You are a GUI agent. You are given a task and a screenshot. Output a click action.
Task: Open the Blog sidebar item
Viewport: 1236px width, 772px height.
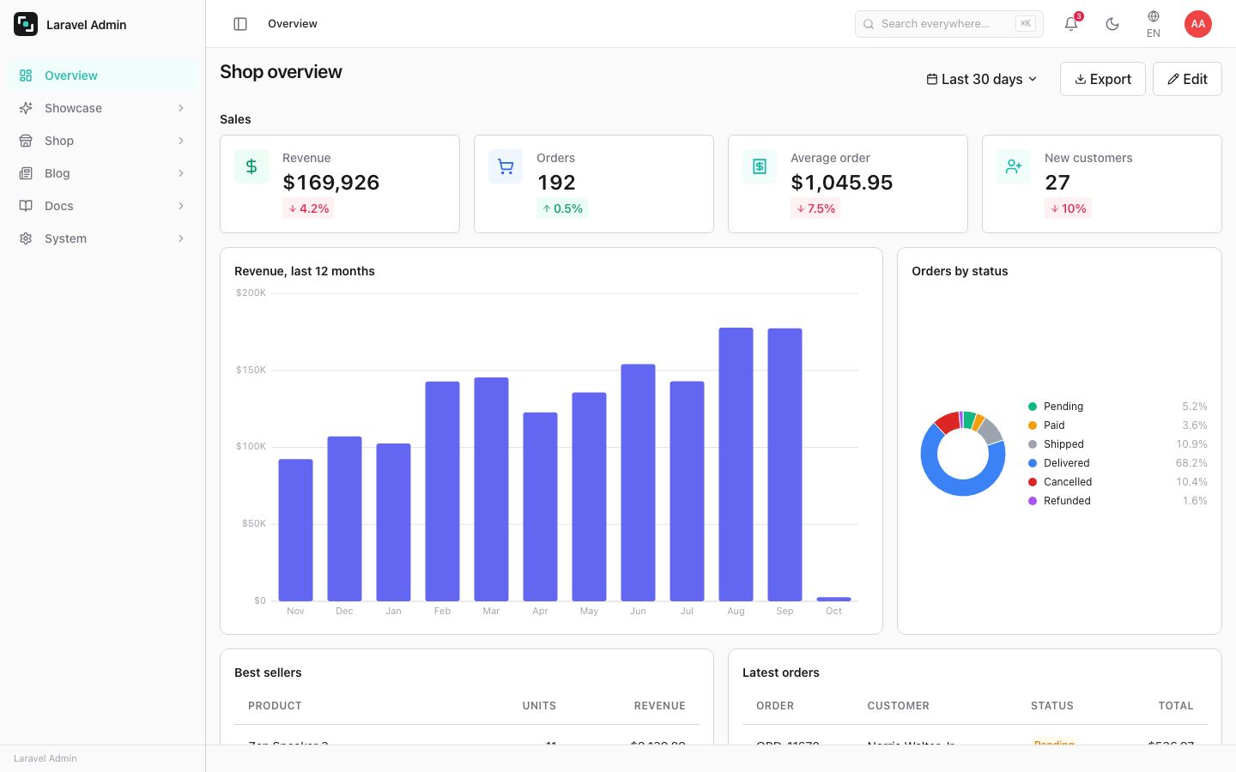pyautogui.click(x=103, y=173)
